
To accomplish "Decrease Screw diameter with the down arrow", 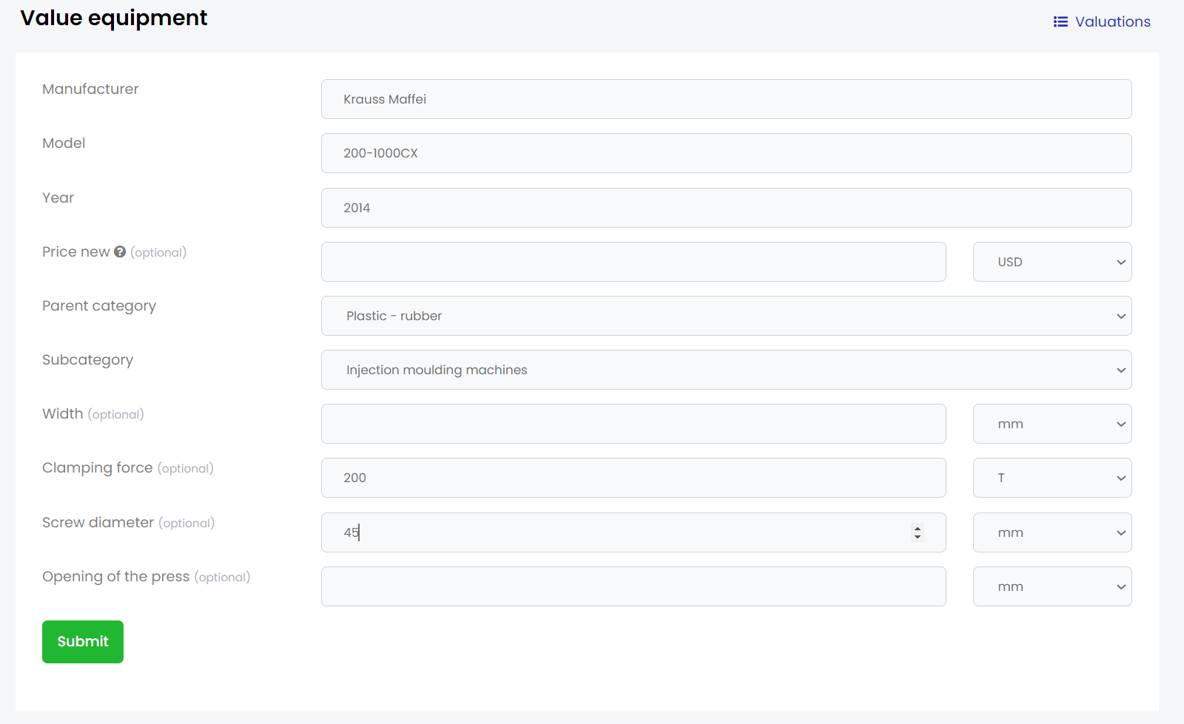I will click(x=918, y=537).
